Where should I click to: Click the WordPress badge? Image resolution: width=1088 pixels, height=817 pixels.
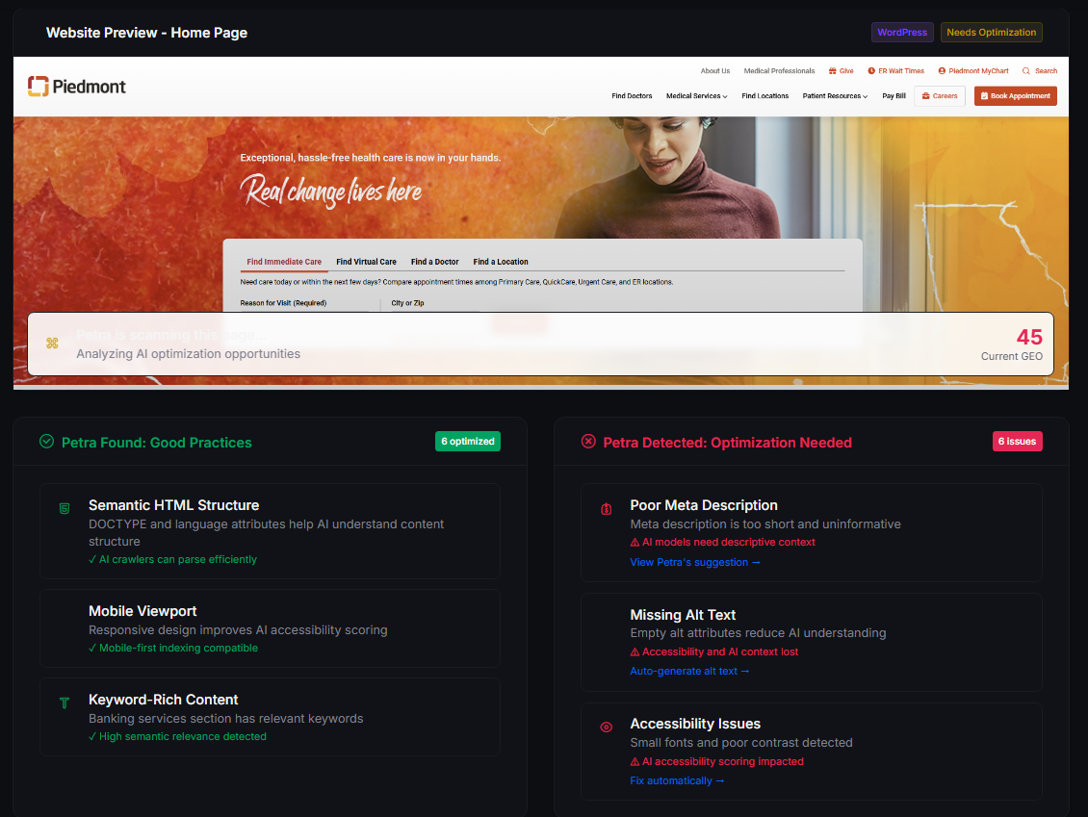pyautogui.click(x=902, y=32)
